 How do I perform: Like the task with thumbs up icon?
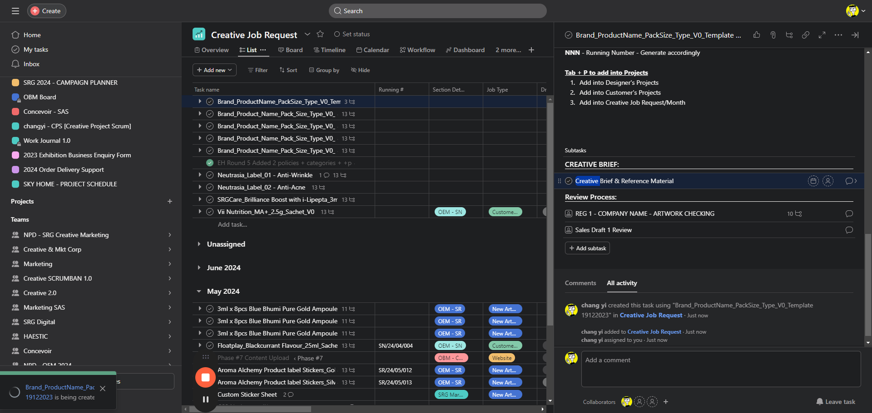[757, 35]
